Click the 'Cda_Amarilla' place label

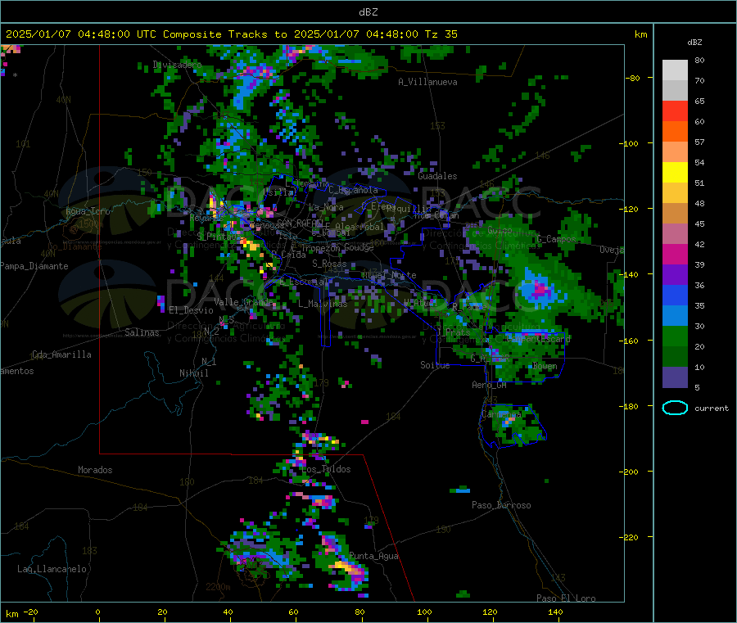(61, 354)
